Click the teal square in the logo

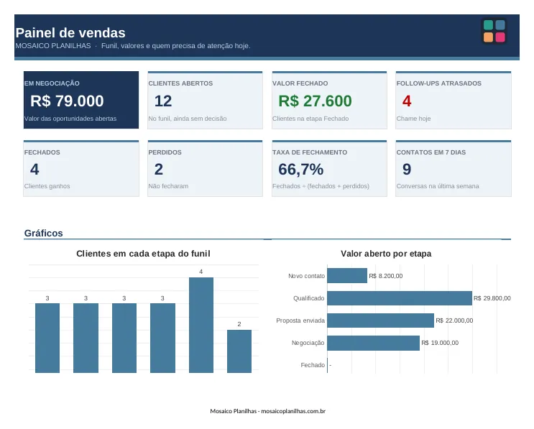pyautogui.click(x=489, y=25)
